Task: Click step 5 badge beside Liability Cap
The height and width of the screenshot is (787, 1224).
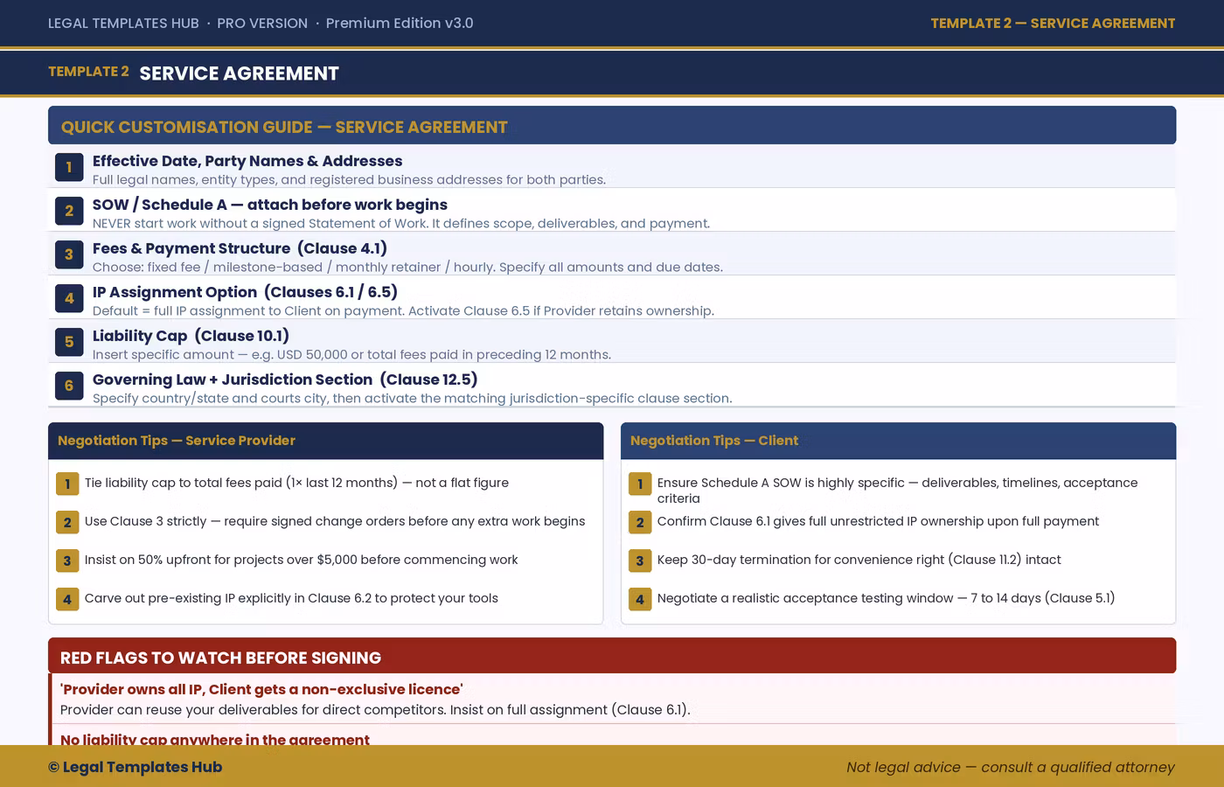Action: pyautogui.click(x=69, y=342)
